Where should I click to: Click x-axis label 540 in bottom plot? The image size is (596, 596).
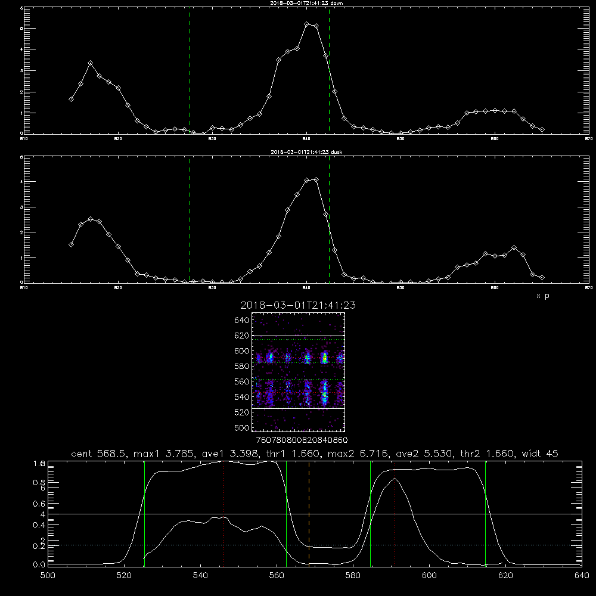point(200,576)
